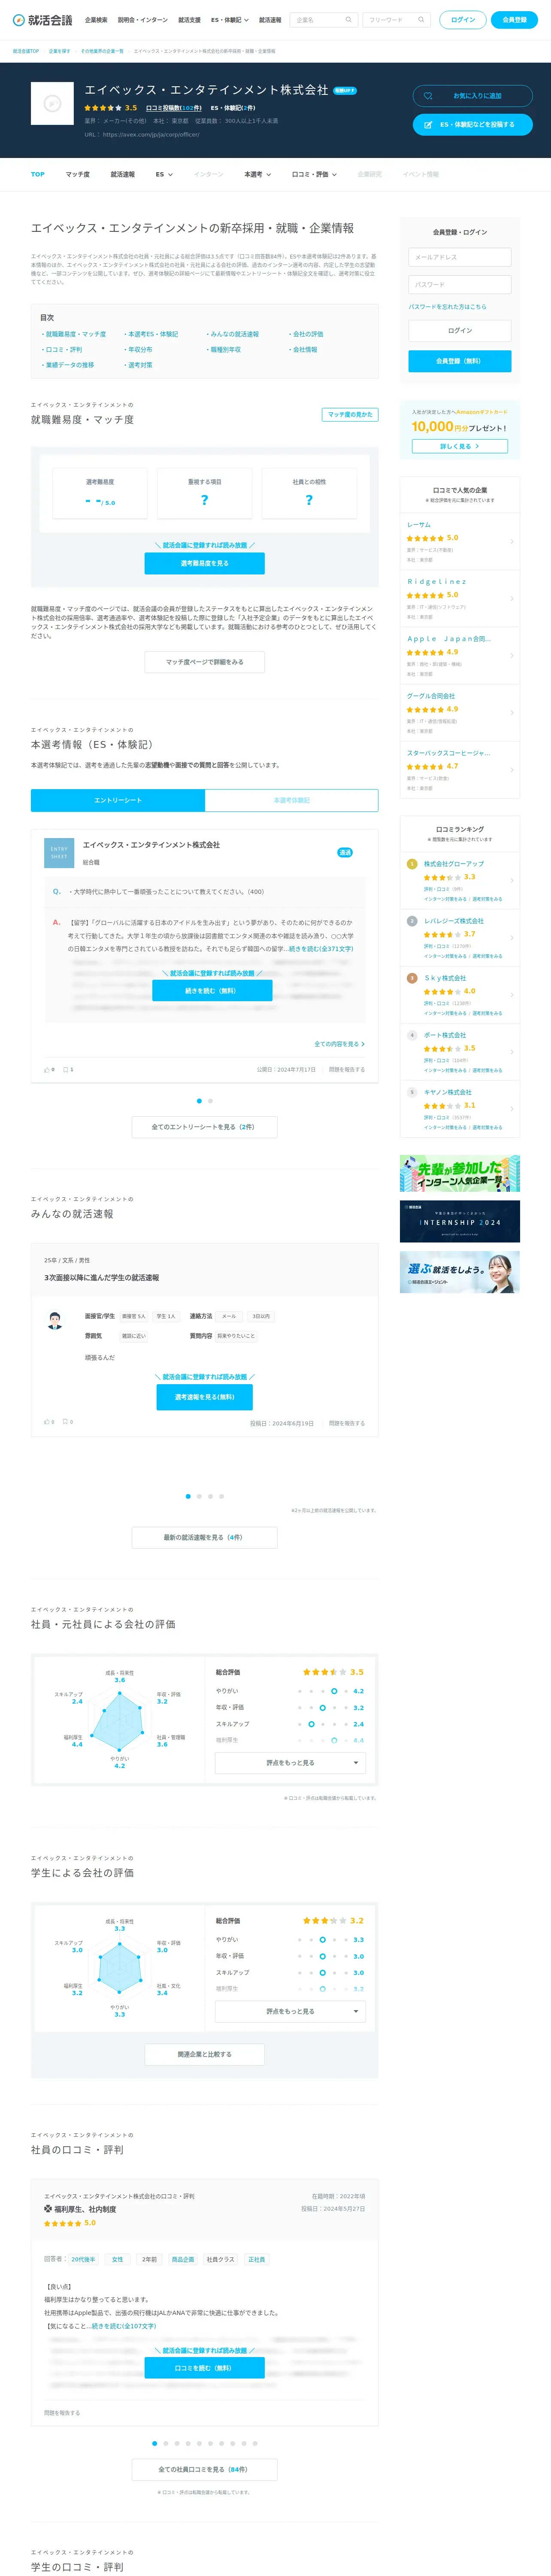Open 企業検索 in the top navigation
The height and width of the screenshot is (2576, 551).
tap(96, 20)
